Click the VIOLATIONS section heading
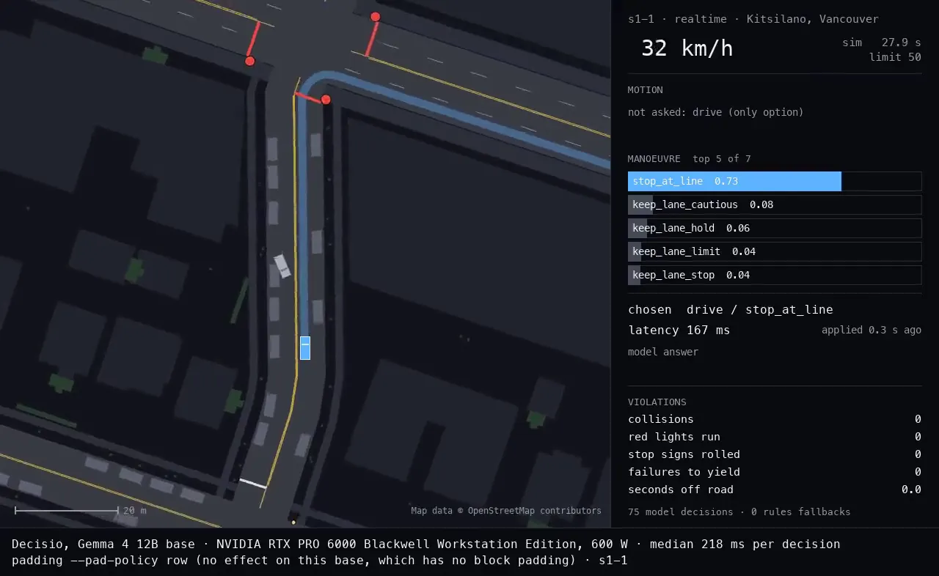 (657, 402)
